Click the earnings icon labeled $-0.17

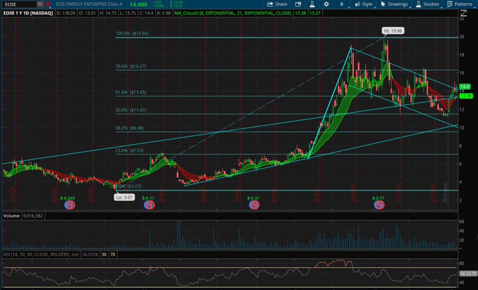click(x=149, y=205)
